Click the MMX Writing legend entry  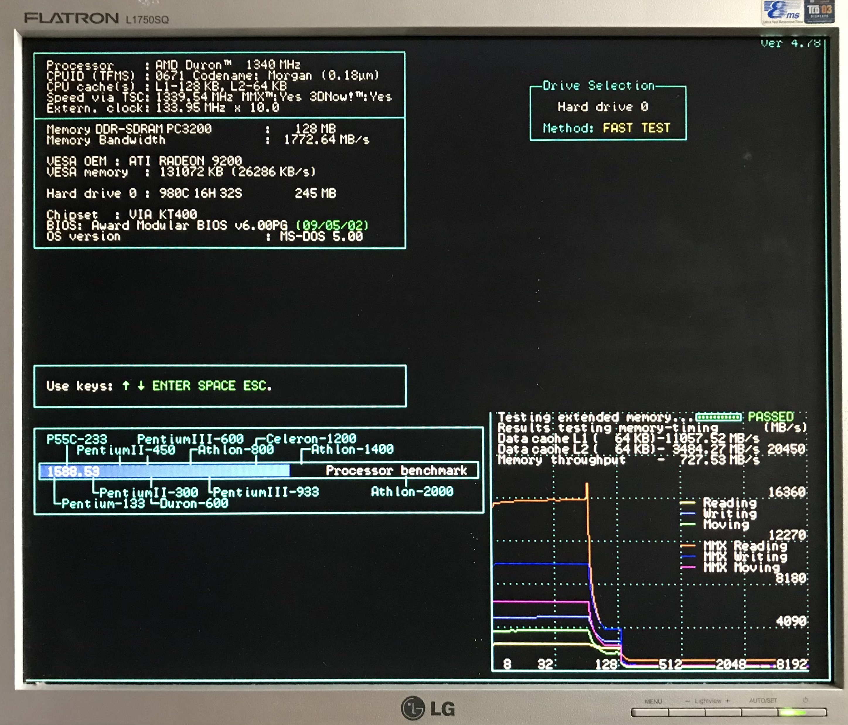pyautogui.click(x=745, y=557)
